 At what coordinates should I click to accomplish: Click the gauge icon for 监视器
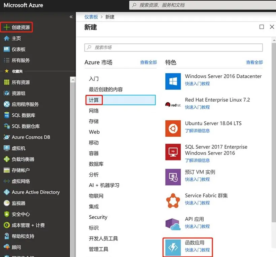[6, 203]
